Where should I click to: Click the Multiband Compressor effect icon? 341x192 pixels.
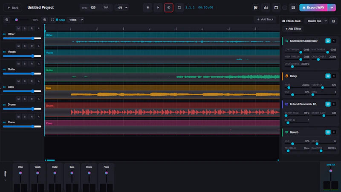pyautogui.click(x=286, y=41)
